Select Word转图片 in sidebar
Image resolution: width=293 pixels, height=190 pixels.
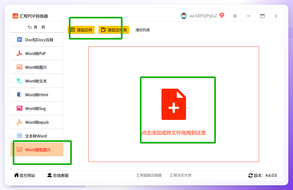pyautogui.click(x=37, y=67)
